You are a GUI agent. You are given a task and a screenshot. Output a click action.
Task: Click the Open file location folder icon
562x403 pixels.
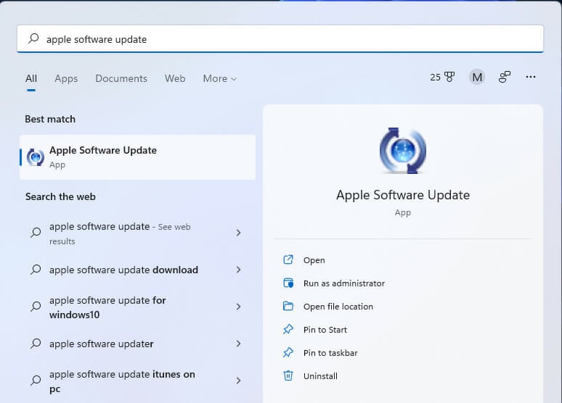tap(288, 306)
